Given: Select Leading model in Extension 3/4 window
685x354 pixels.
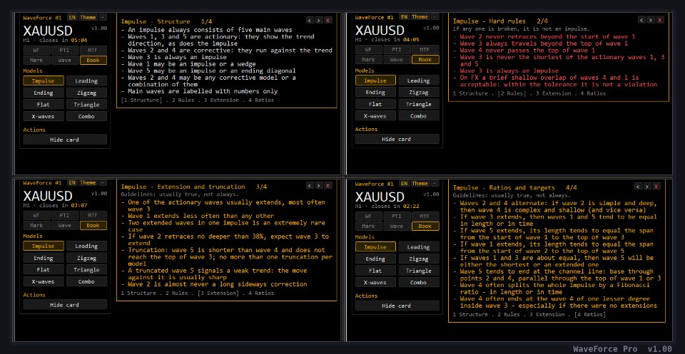Looking at the screenshot, I should [86, 246].
